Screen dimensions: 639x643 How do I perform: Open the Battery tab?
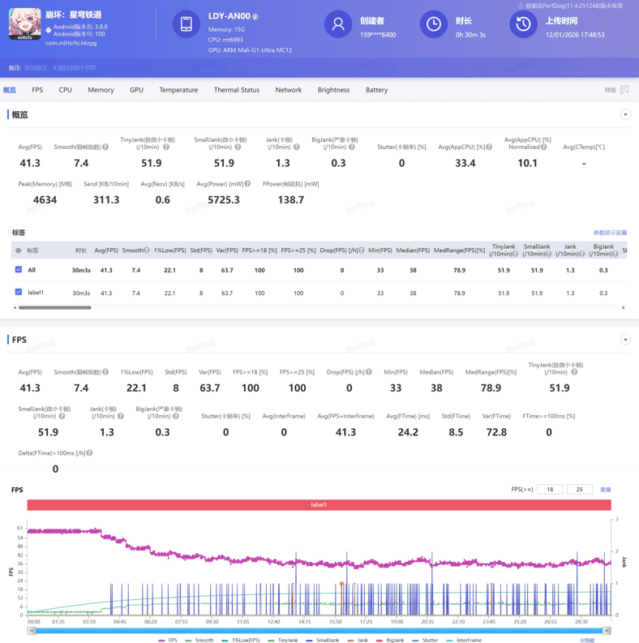coord(376,90)
